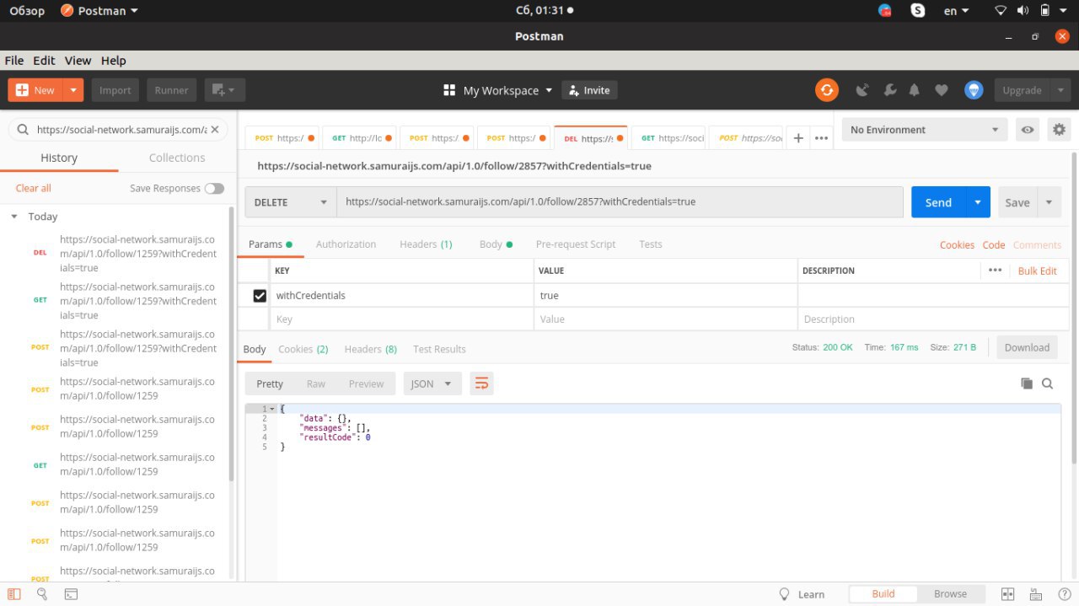Image resolution: width=1079 pixels, height=606 pixels.
Task: Click the sync status icon
Action: 826,90
